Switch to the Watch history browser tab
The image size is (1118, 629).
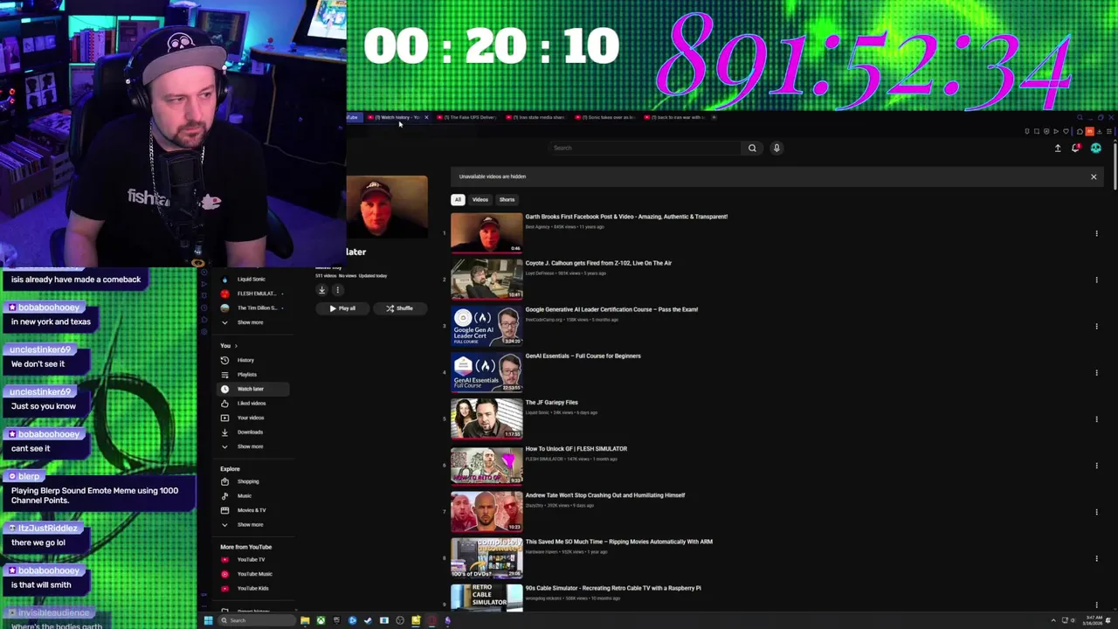[x=397, y=117]
